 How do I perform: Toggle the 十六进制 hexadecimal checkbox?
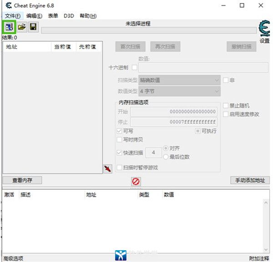134,68
